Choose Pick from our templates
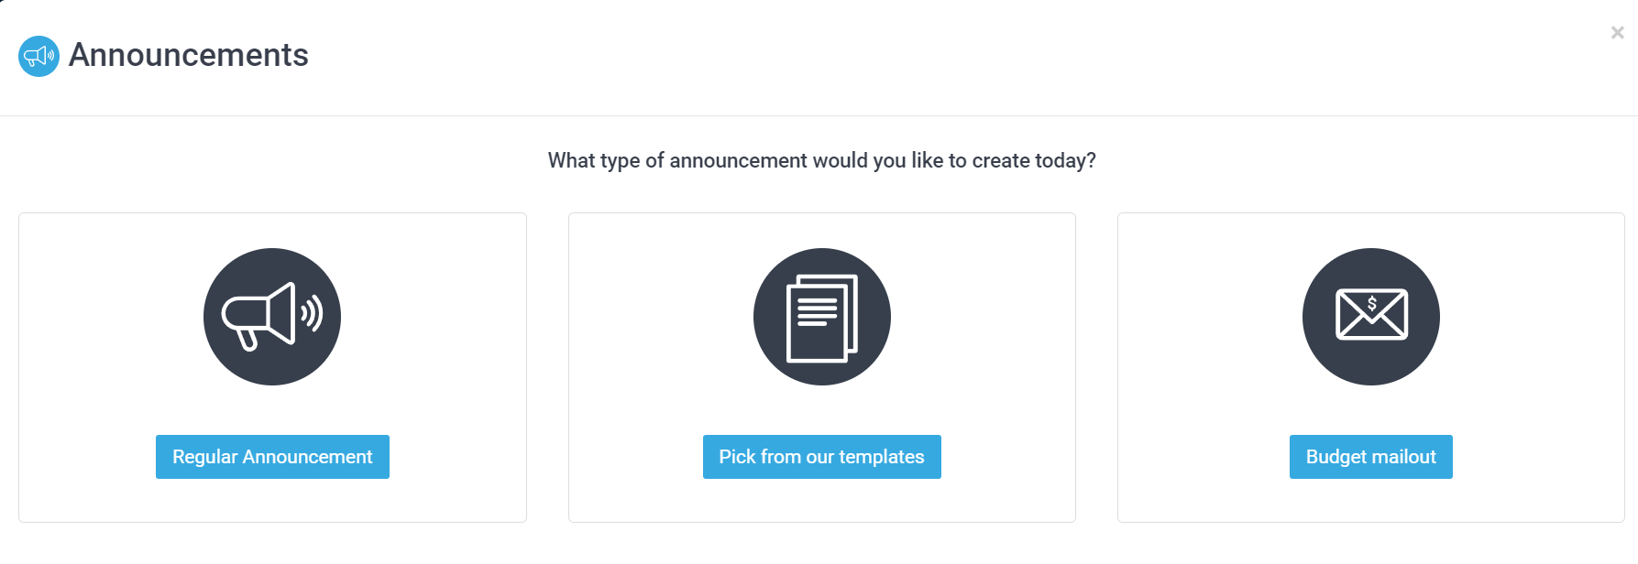 pos(821,456)
